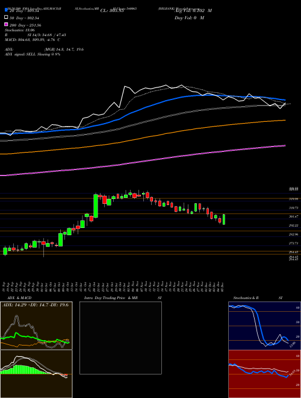The height and width of the screenshot is (398, 301).
Task: Click the Day Vol readout
Action: (x=189, y=17)
